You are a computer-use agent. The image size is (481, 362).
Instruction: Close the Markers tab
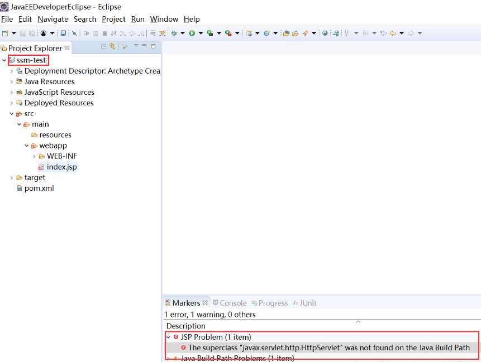point(205,302)
